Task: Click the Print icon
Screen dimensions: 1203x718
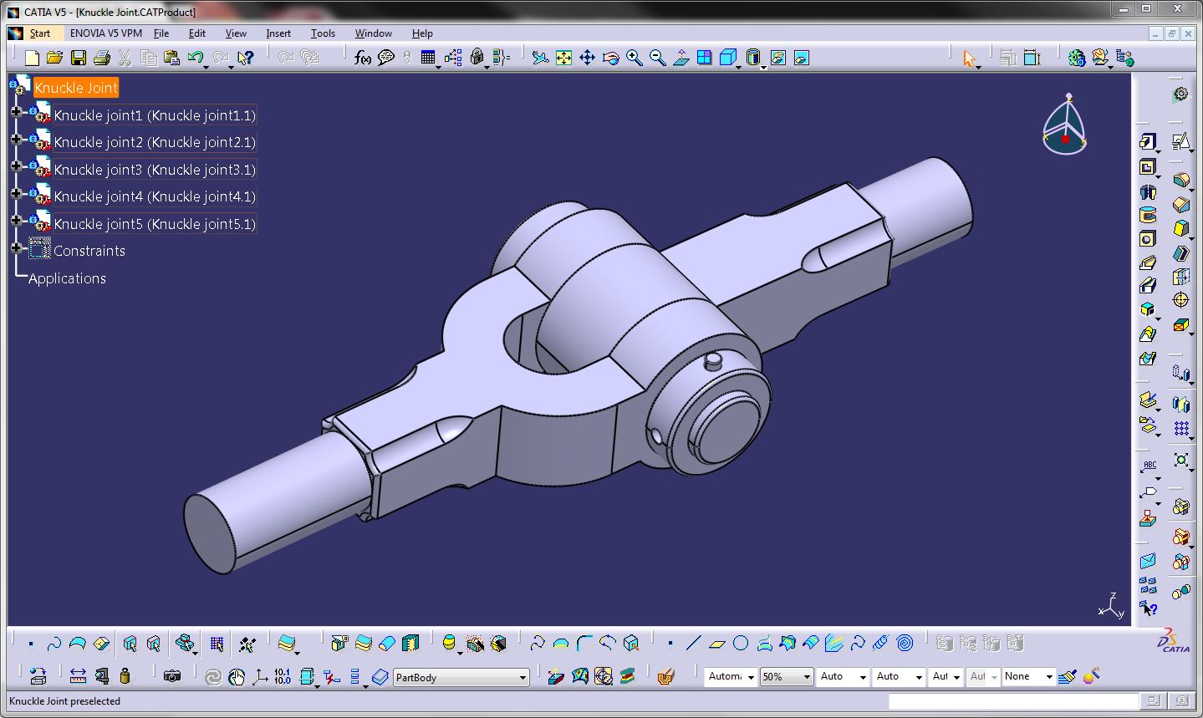Action: [101, 58]
